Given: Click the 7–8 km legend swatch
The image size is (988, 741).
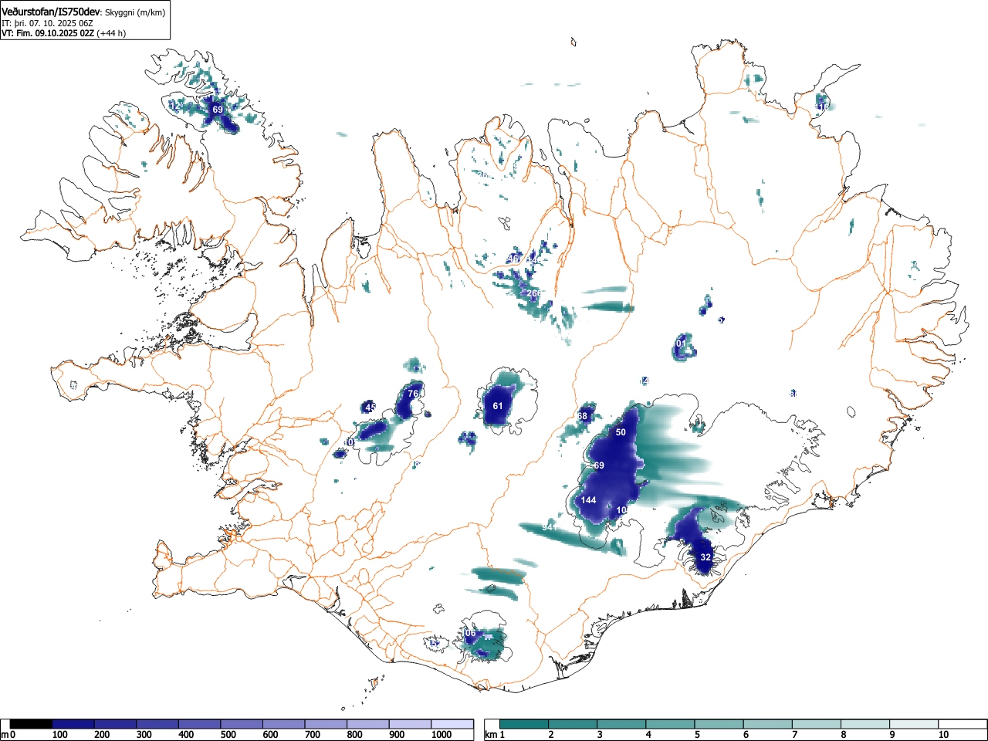Looking at the screenshot, I should pyautogui.click(x=816, y=724).
